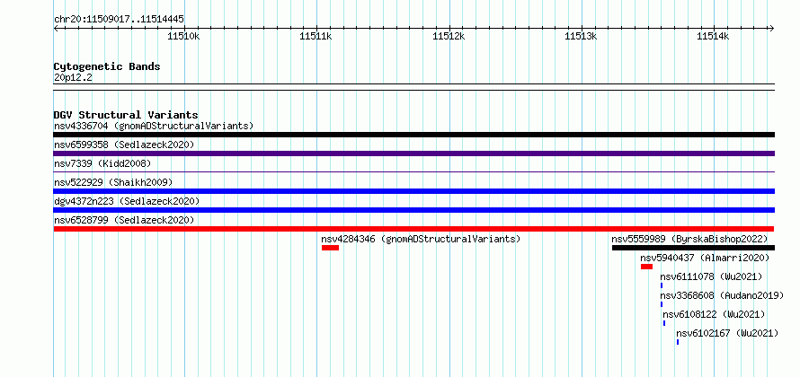Open the dgv4372n223 (Sedlazeck2020) label
Screen dimensions: 800x377
(x=127, y=201)
